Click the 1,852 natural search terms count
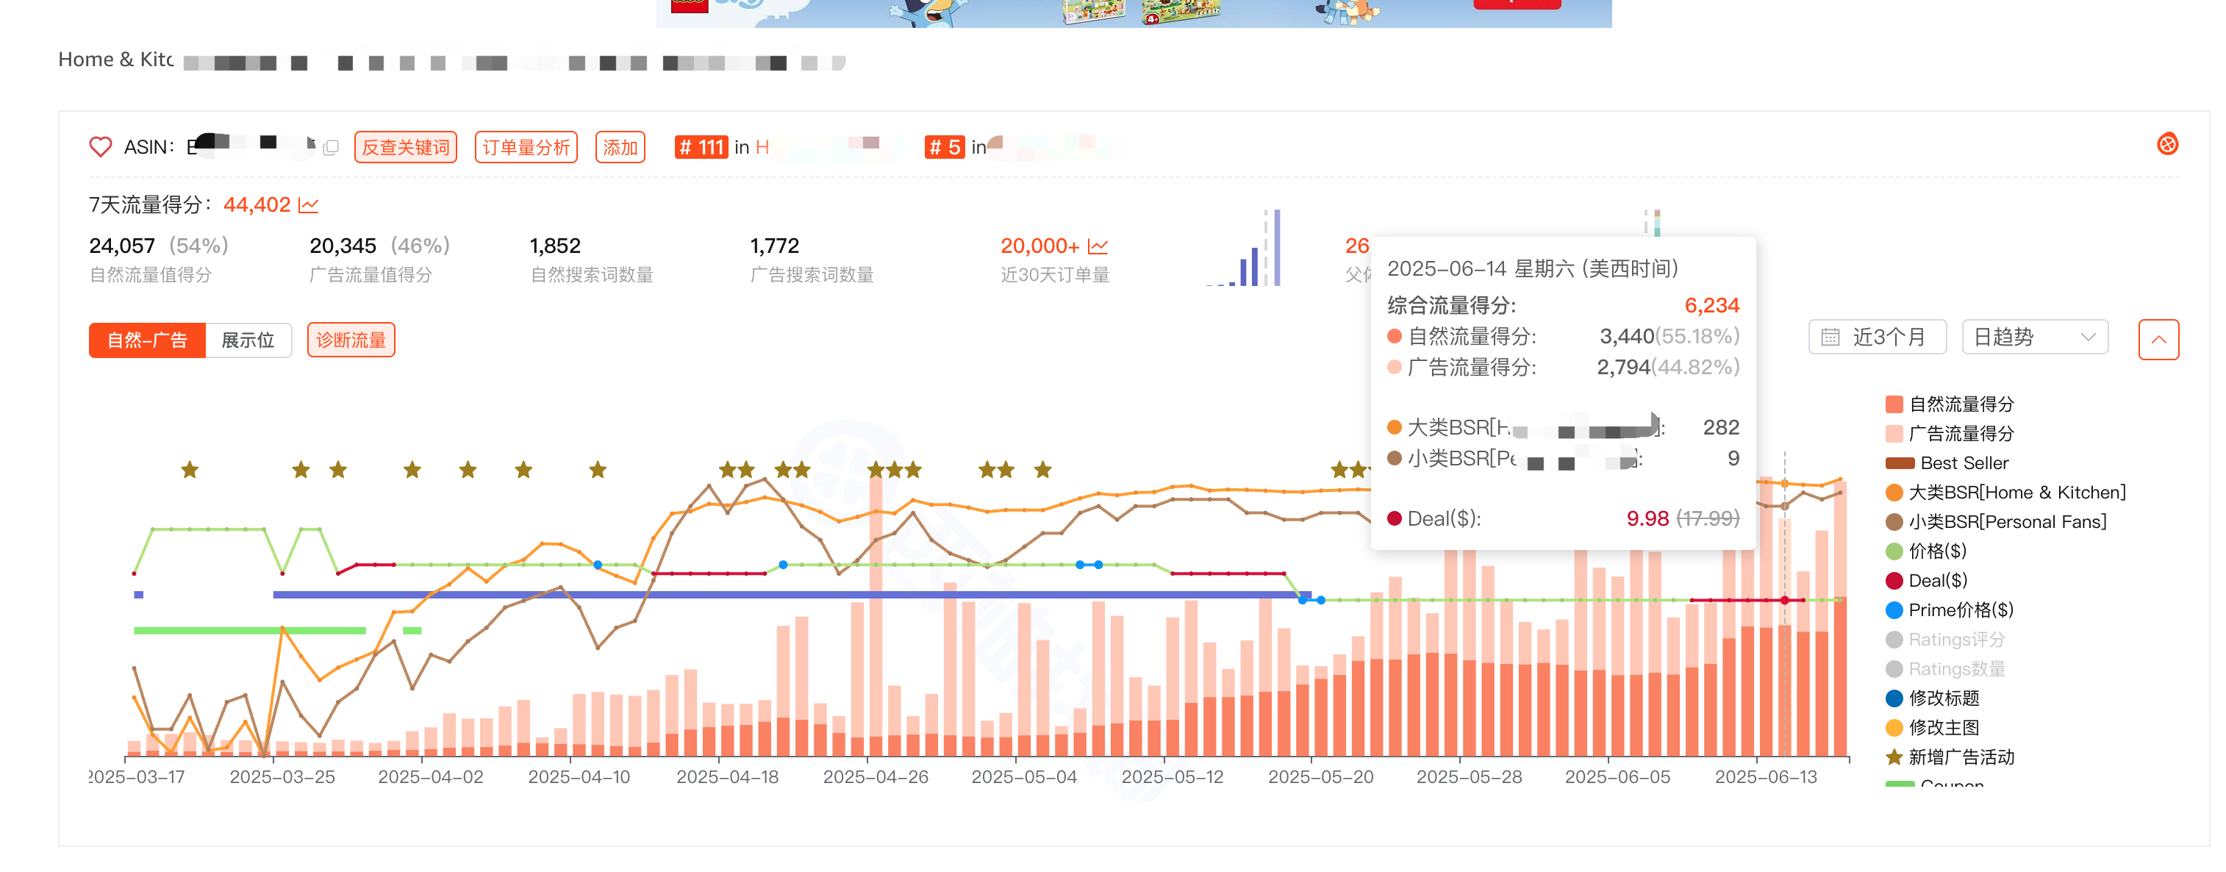 [555, 246]
